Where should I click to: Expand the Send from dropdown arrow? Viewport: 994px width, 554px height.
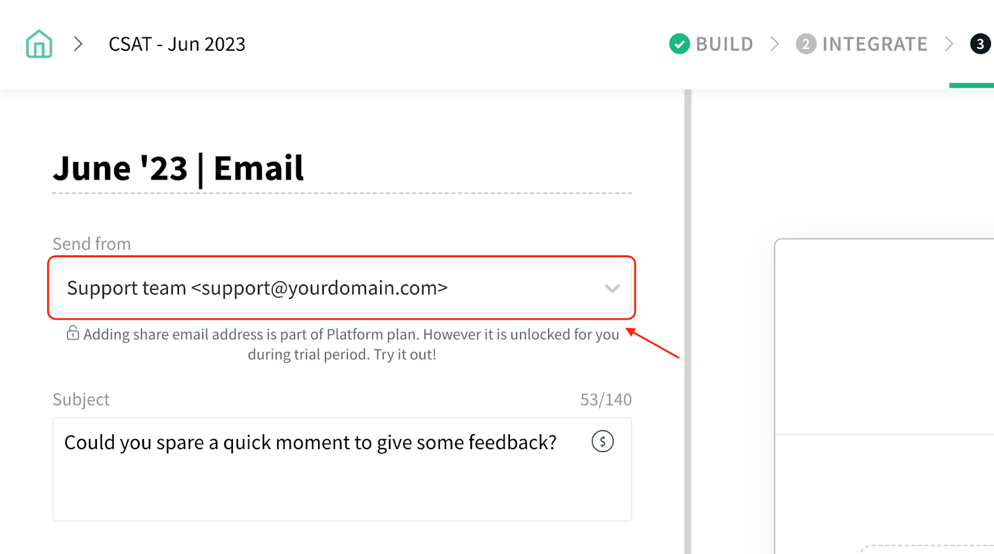(x=613, y=288)
